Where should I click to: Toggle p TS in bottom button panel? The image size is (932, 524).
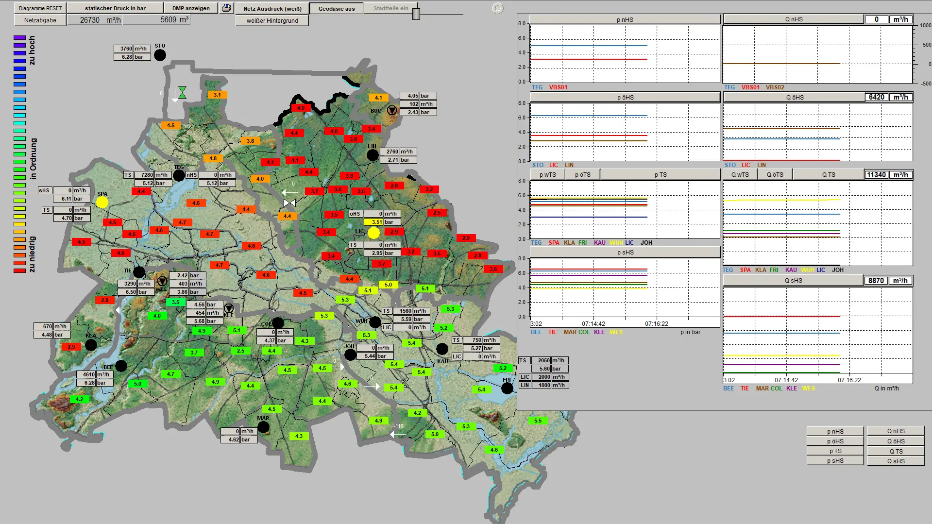pyautogui.click(x=835, y=451)
